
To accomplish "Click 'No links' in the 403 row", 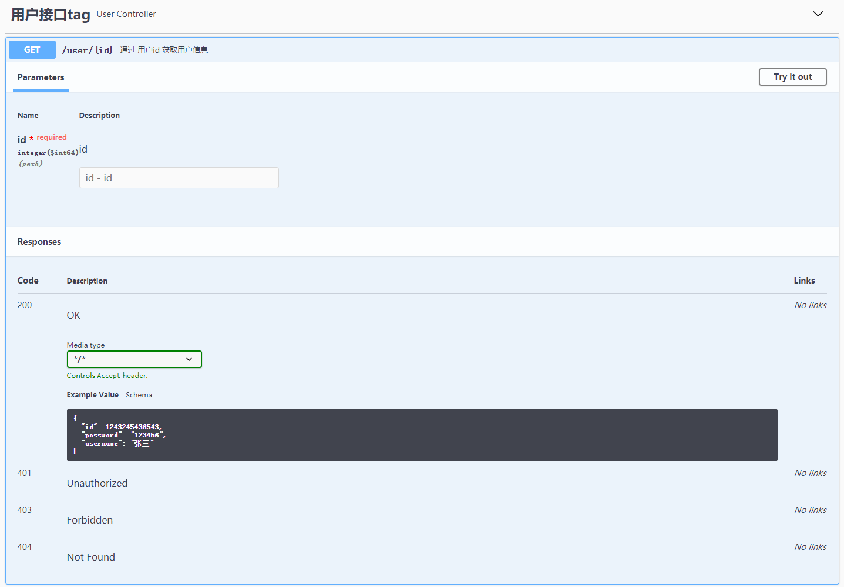I will pyautogui.click(x=810, y=510).
